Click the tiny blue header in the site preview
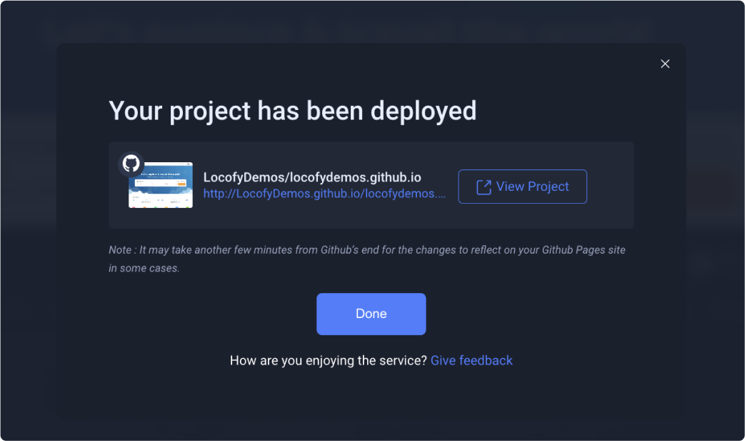The height and width of the screenshot is (441, 745). tap(161, 172)
